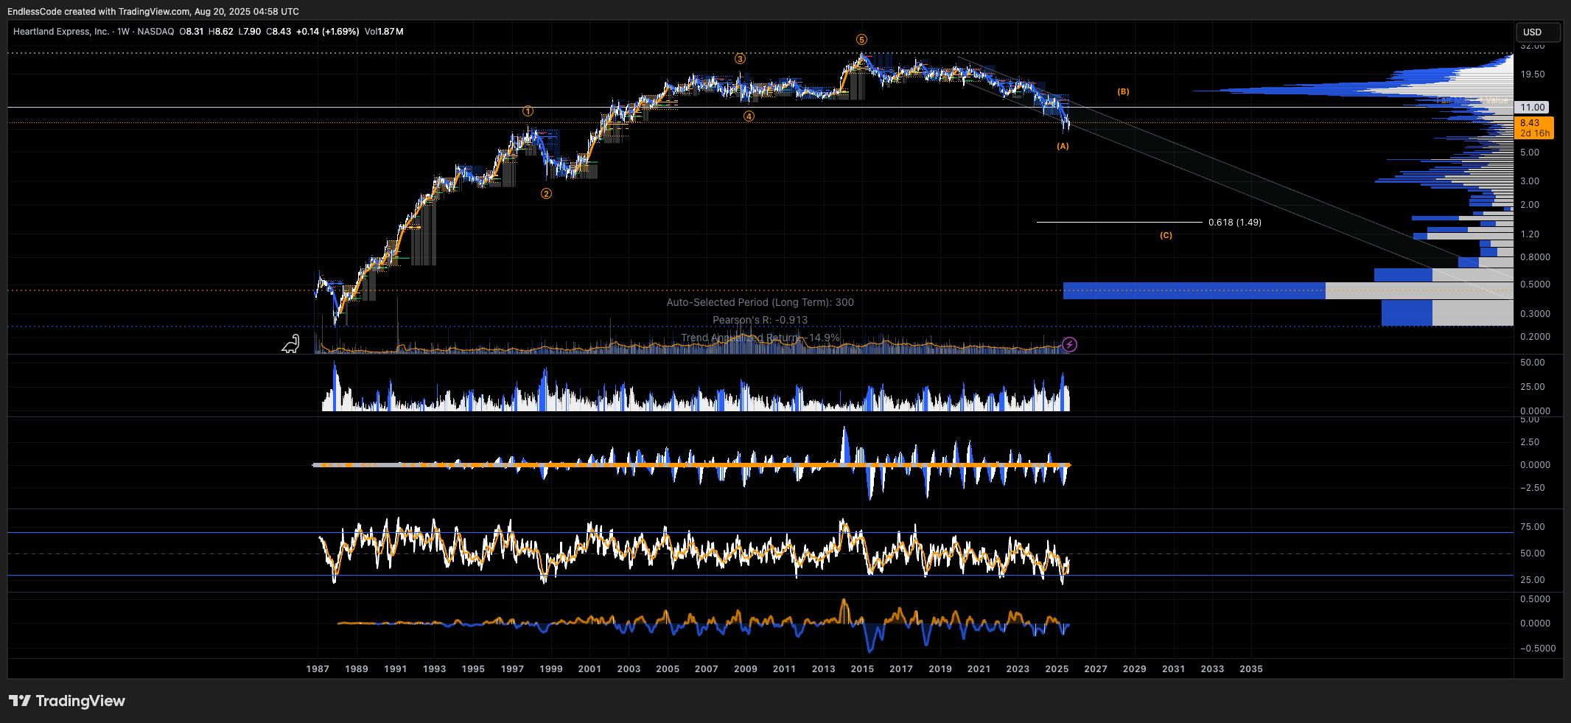The image size is (1571, 723).
Task: Select the circled wave 5 label
Action: [x=861, y=40]
